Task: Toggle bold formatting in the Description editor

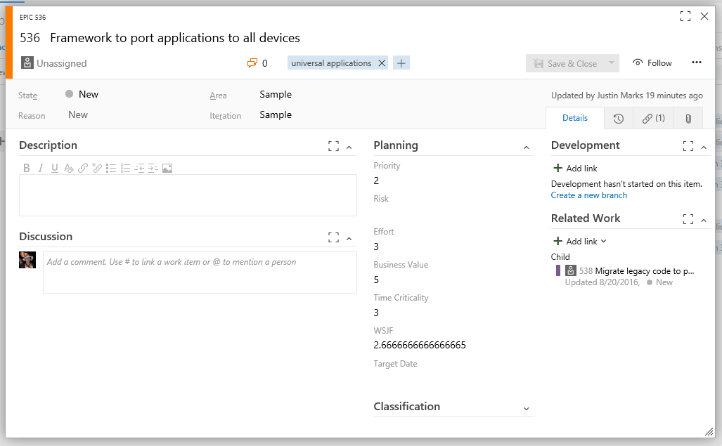Action: point(27,167)
